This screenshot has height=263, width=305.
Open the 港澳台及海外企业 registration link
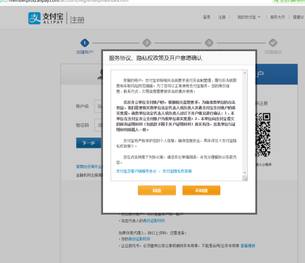click(x=90, y=167)
